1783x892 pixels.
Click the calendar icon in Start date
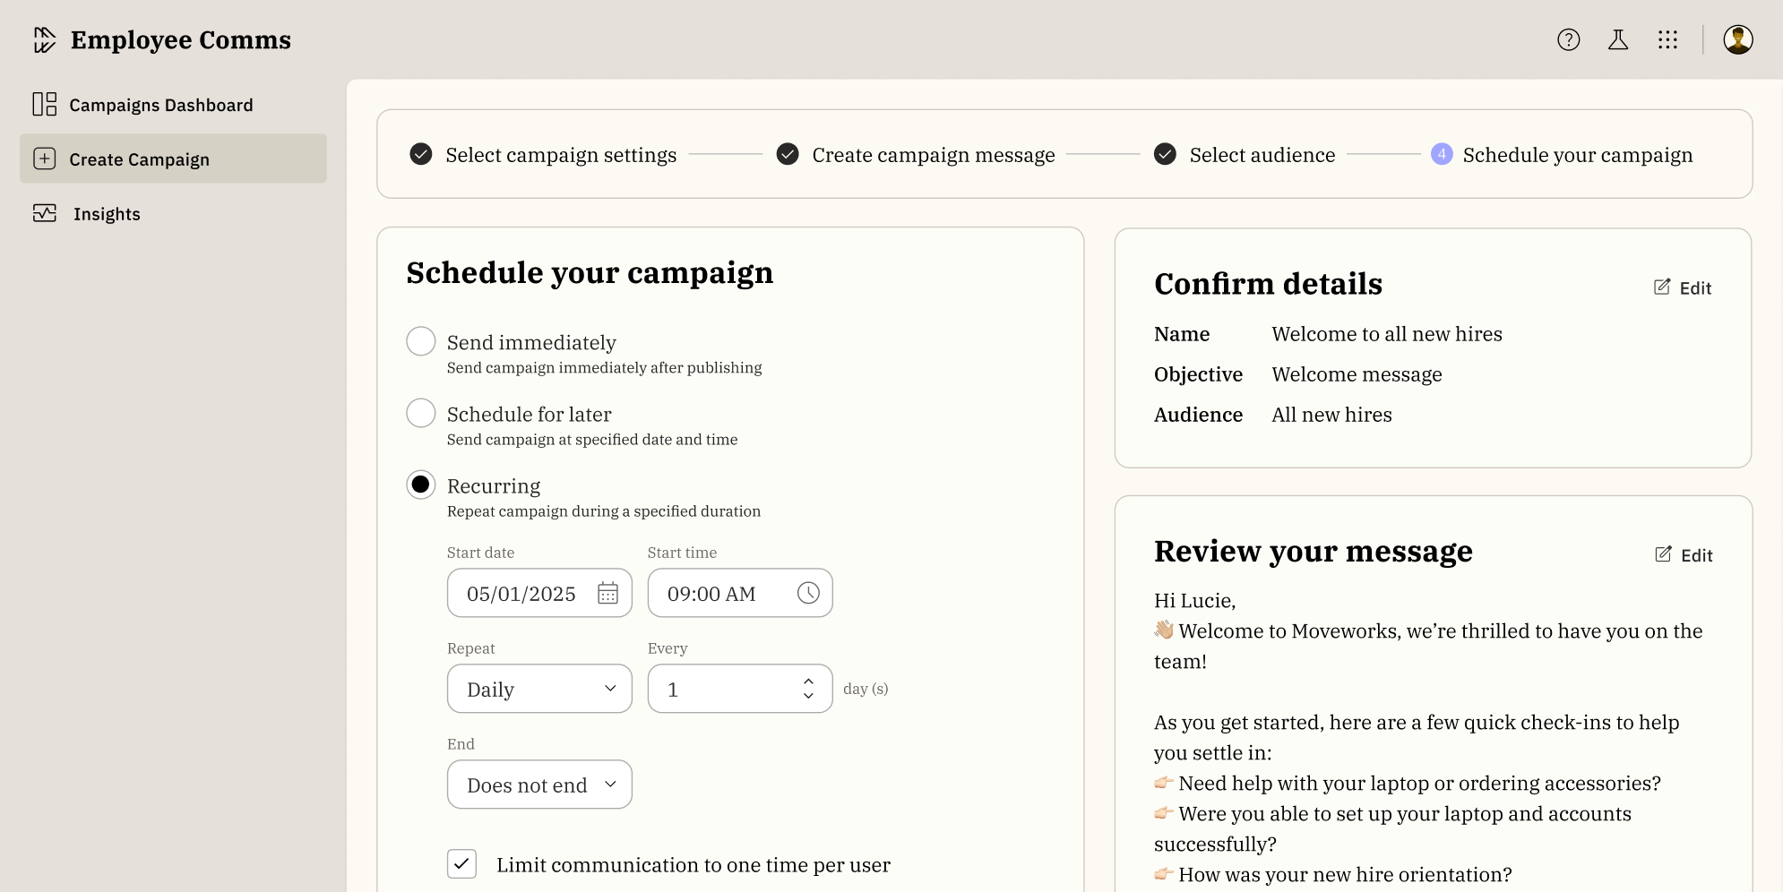607,593
